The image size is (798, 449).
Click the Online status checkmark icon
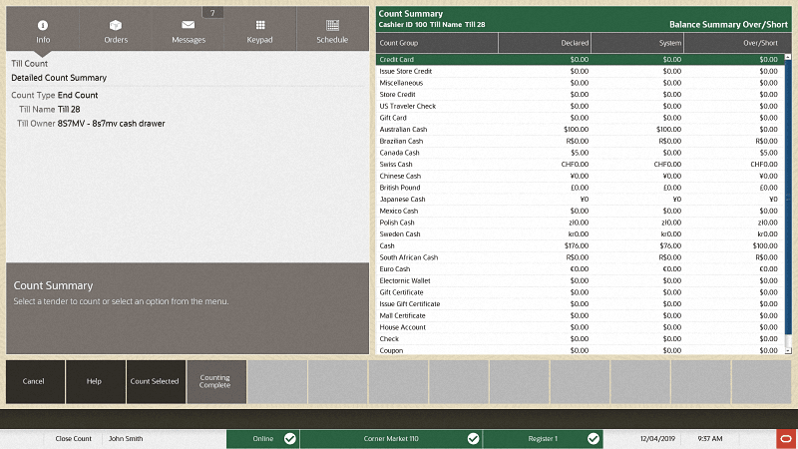pyautogui.click(x=290, y=438)
